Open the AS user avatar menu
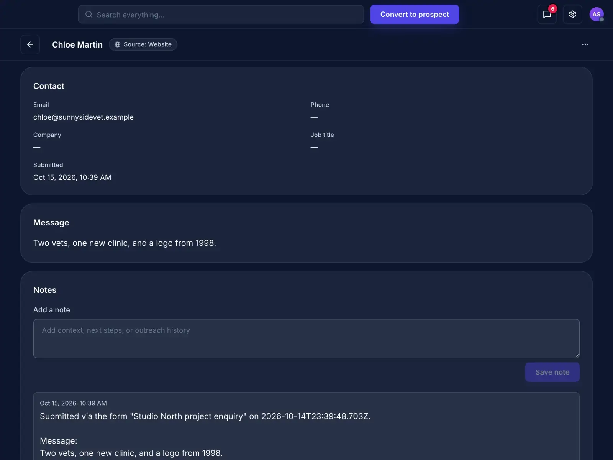 pos(596,15)
